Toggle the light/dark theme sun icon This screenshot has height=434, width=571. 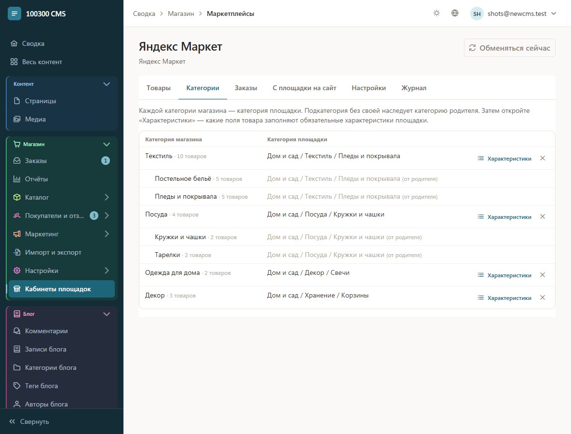[x=436, y=14]
